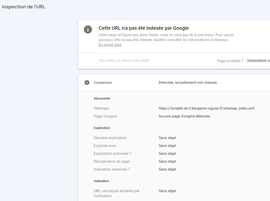This screenshot has width=270, height=201.
Task: Click the 'Page modifiée ?' label
Action: click(x=230, y=61)
